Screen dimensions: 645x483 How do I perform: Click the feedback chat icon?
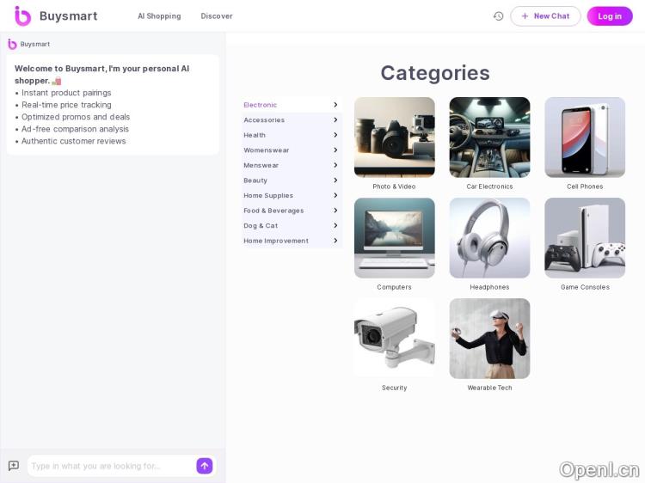[x=14, y=466]
